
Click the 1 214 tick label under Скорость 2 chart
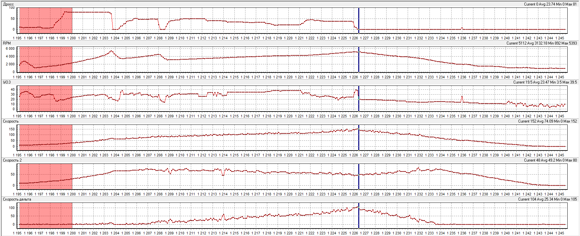223,194
